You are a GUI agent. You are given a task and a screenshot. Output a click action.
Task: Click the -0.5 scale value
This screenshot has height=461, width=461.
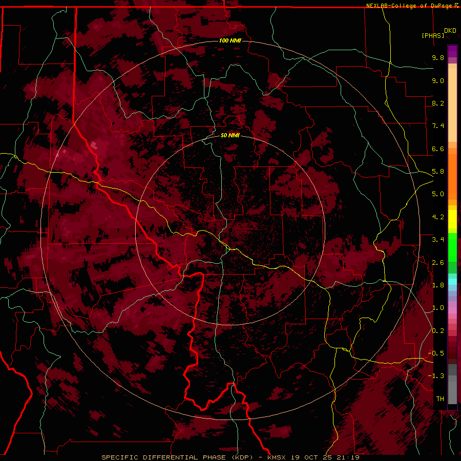tap(436, 353)
